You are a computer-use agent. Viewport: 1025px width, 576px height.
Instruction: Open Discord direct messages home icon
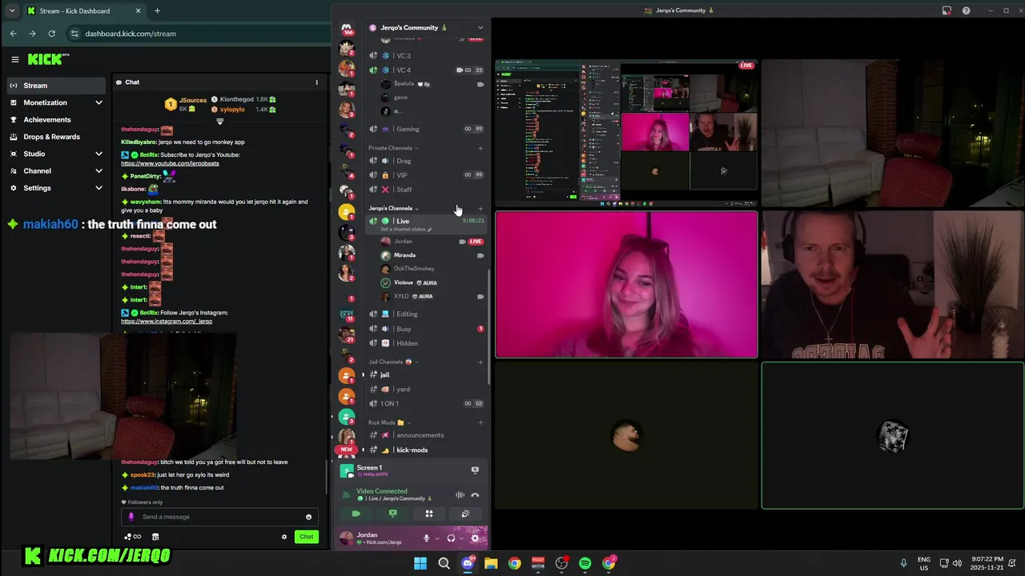click(347, 29)
